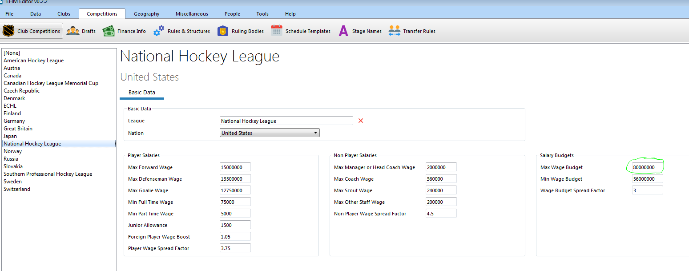This screenshot has width=689, height=271.
Task: Edit the Max Forward Wage field
Action: (235, 167)
